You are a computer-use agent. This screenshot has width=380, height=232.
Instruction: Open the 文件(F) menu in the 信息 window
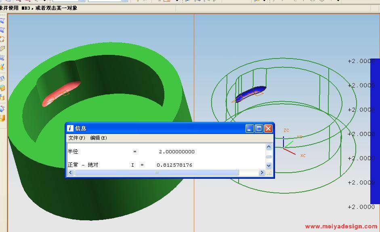click(77, 138)
